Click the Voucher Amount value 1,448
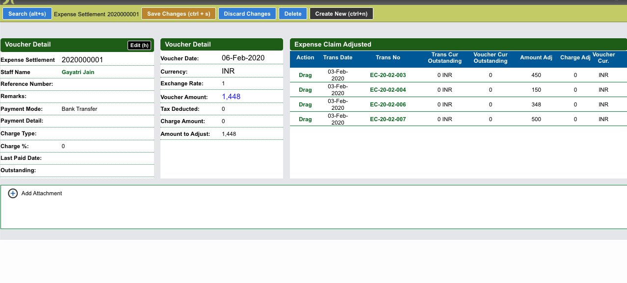 [x=231, y=97]
